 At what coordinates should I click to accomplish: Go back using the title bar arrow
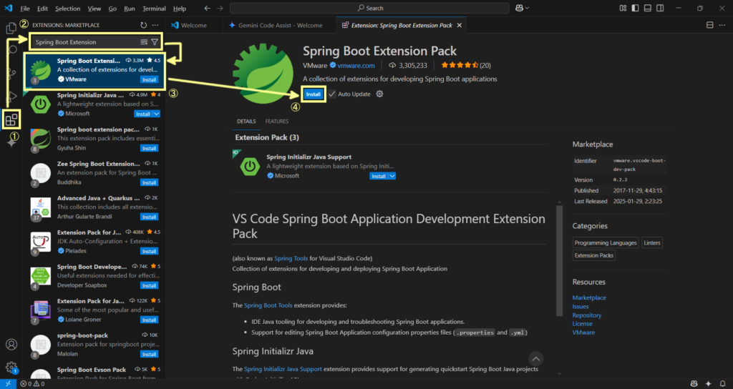click(208, 8)
